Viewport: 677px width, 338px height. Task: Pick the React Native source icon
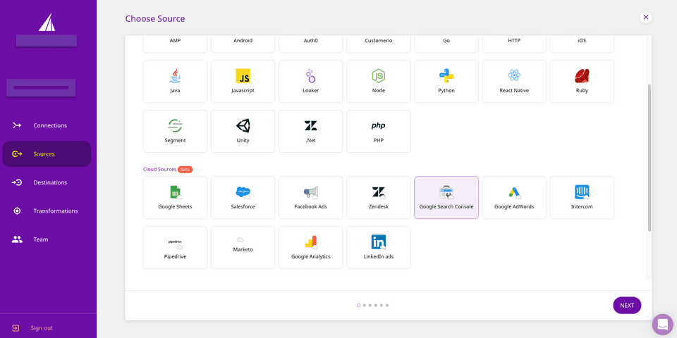[x=514, y=75]
